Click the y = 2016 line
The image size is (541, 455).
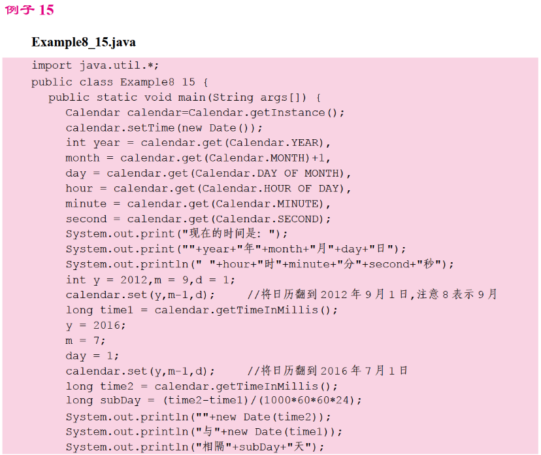click(95, 325)
